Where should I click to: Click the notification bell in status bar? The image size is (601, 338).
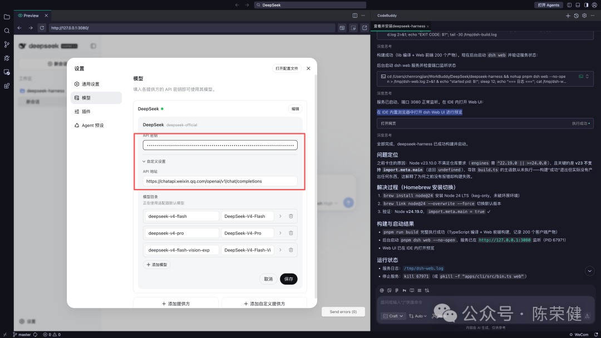pyautogui.click(x=596, y=335)
